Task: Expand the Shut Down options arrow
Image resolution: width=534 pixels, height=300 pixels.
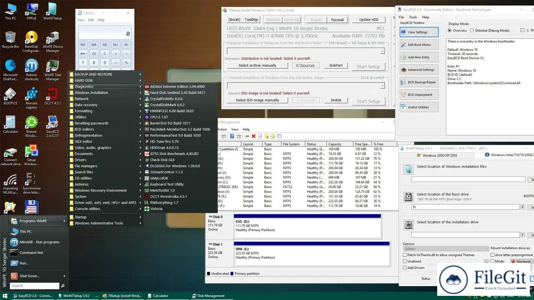Action: tap(64, 276)
